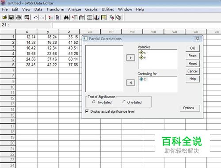Select the x column header
Screen dimensions: 221x168
(27, 31)
